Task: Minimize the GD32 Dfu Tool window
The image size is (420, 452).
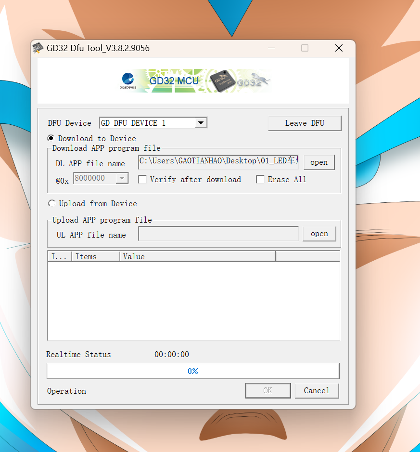Action: [271, 48]
